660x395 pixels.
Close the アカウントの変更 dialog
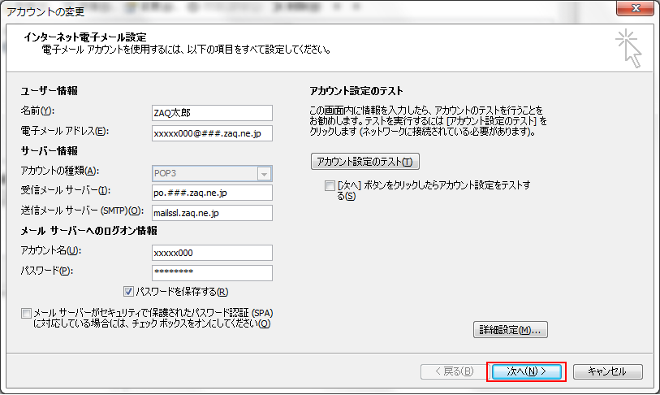click(636, 8)
